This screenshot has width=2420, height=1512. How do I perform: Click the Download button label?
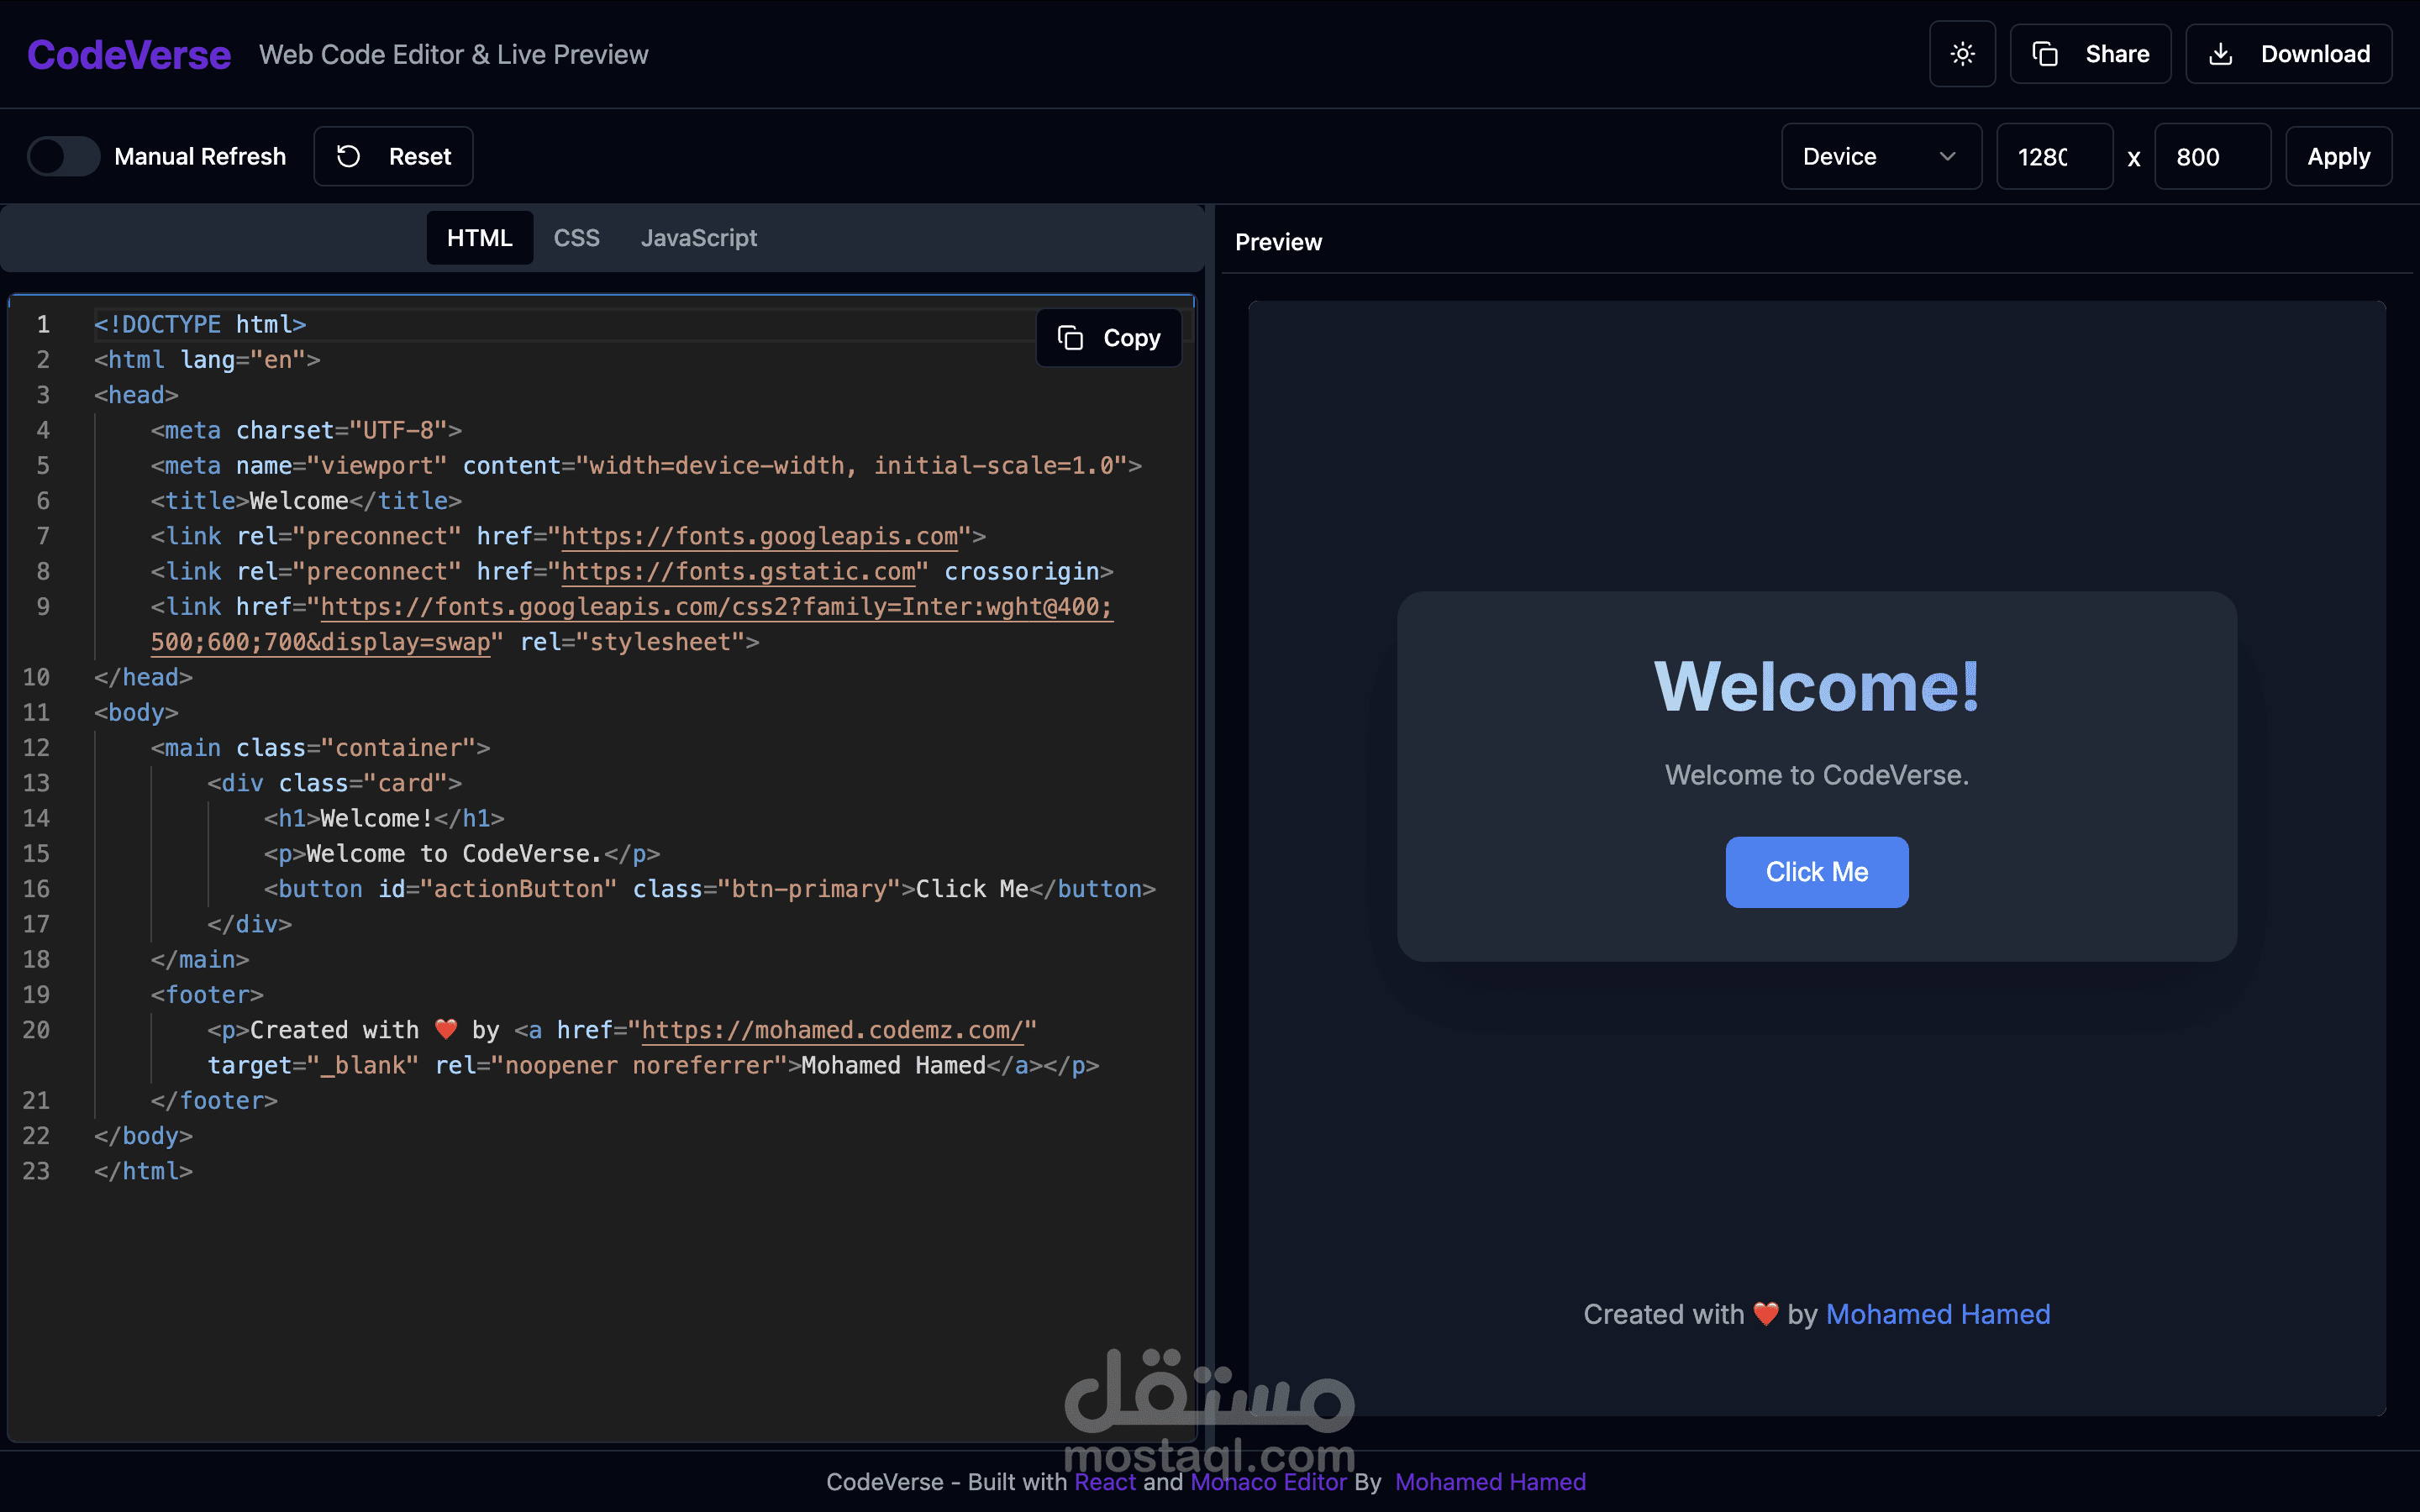(x=2315, y=54)
